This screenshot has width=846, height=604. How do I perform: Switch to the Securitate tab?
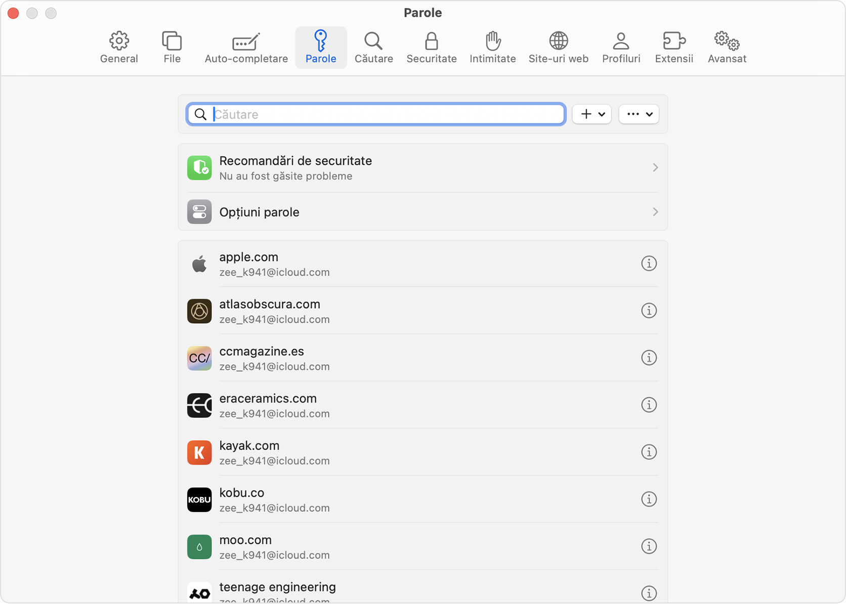pos(432,48)
